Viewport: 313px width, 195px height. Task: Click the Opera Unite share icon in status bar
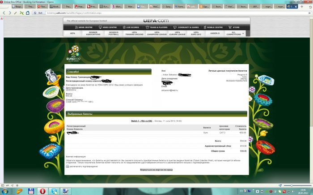tap(13, 185)
